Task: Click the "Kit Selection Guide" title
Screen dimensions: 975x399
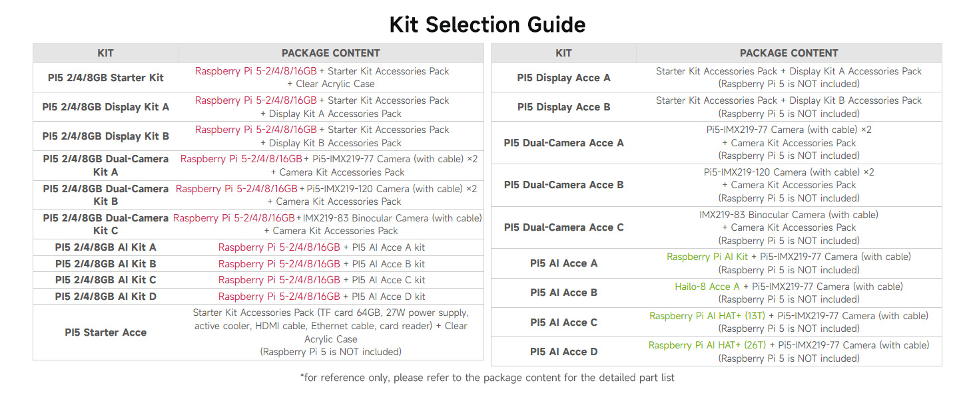Action: coord(487,25)
